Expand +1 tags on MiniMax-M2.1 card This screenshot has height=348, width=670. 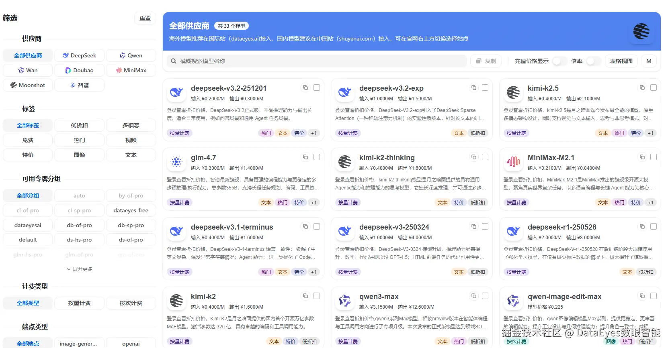[x=651, y=203]
